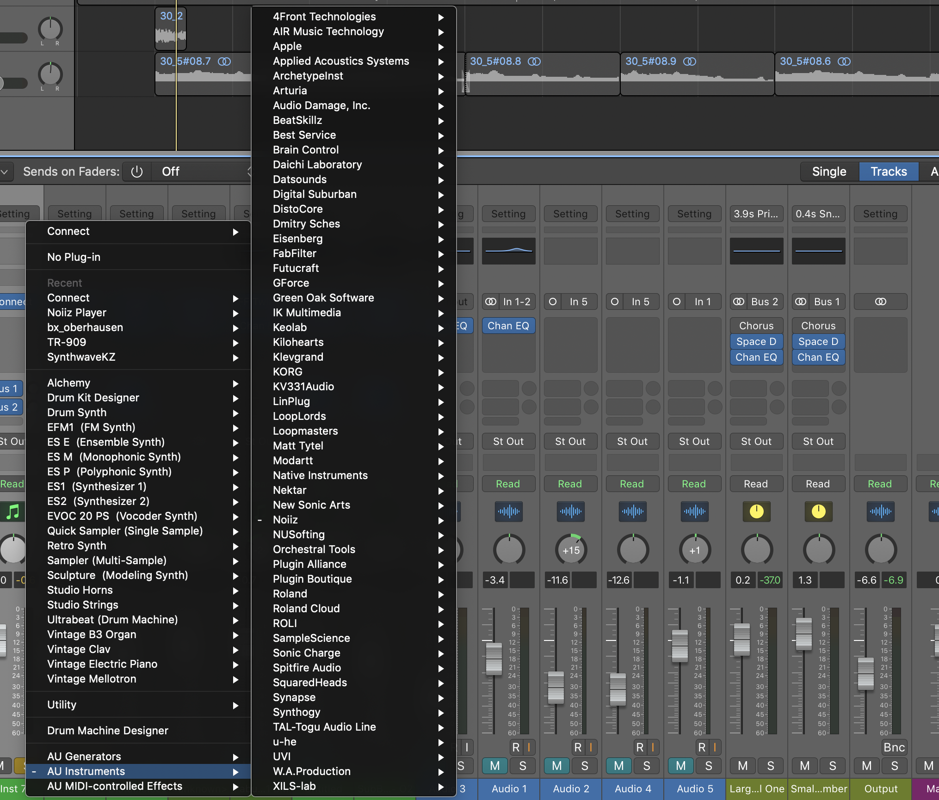The image size is (939, 800).
Task: Click the 30_2 audio region
Action: point(171,29)
